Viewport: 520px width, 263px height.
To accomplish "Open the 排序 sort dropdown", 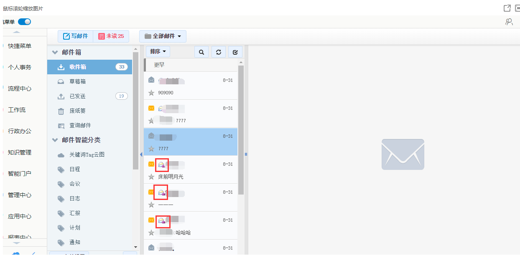I will (x=158, y=52).
